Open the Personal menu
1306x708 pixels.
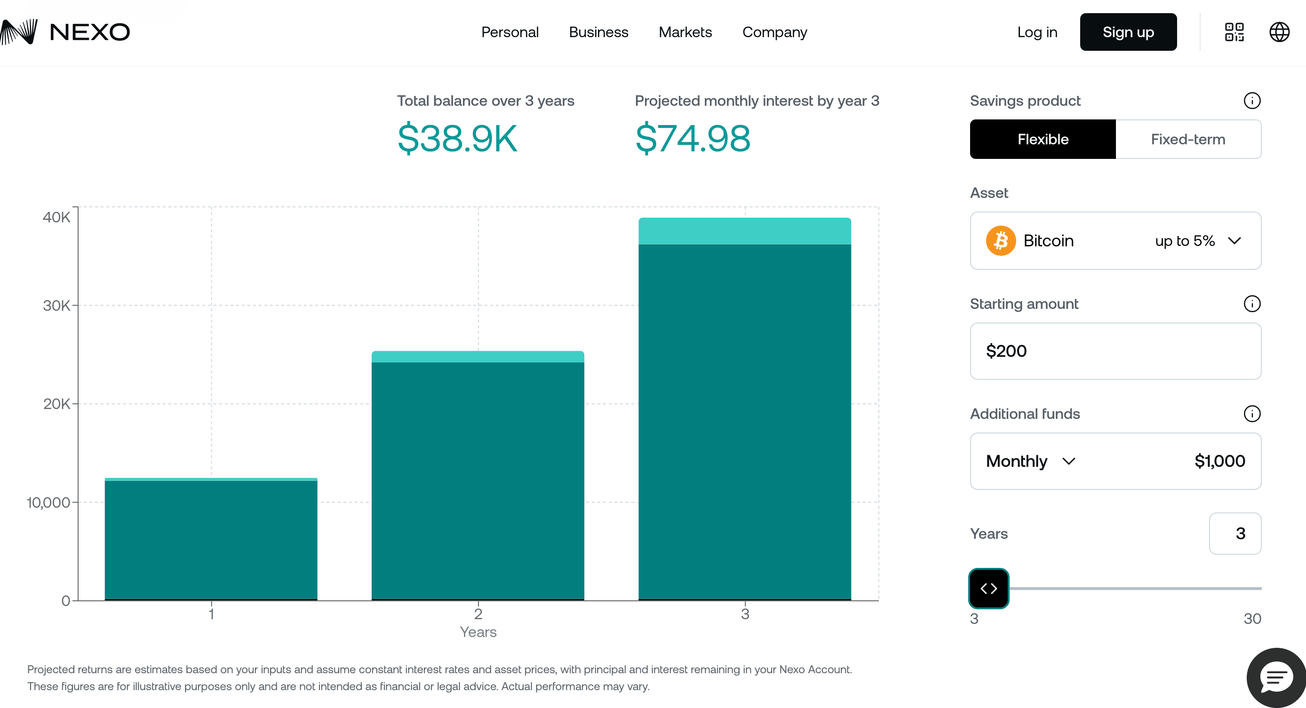point(510,32)
